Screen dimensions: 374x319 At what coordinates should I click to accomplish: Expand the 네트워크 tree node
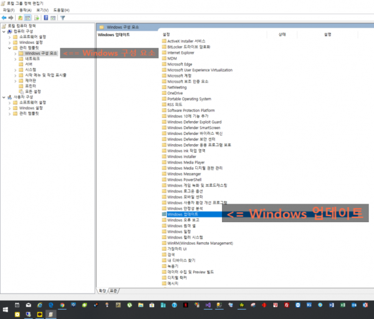tap(15, 59)
